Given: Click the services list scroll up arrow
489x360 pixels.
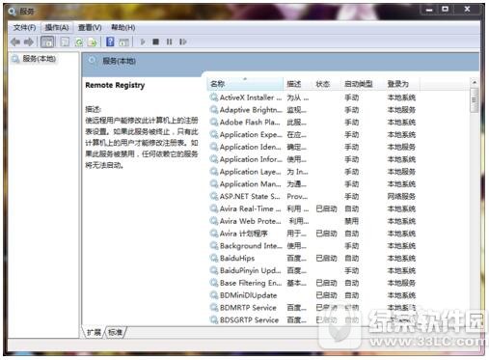Looking at the screenshot, I should pos(475,82).
